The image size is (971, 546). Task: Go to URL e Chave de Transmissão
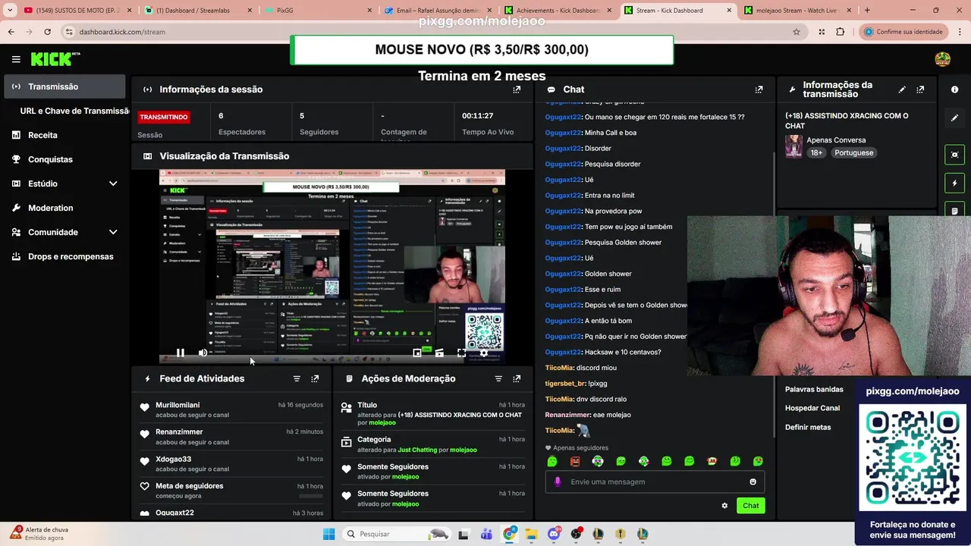(74, 111)
